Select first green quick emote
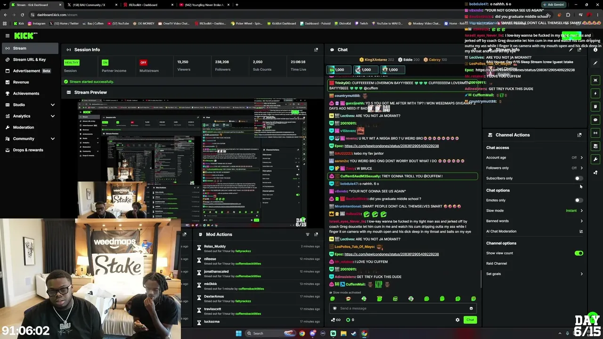Viewport: 603px width, 339px height. 333,299
